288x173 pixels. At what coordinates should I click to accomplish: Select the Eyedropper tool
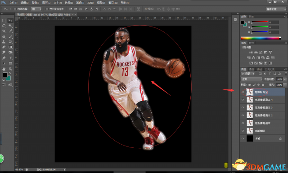click(x=10, y=31)
